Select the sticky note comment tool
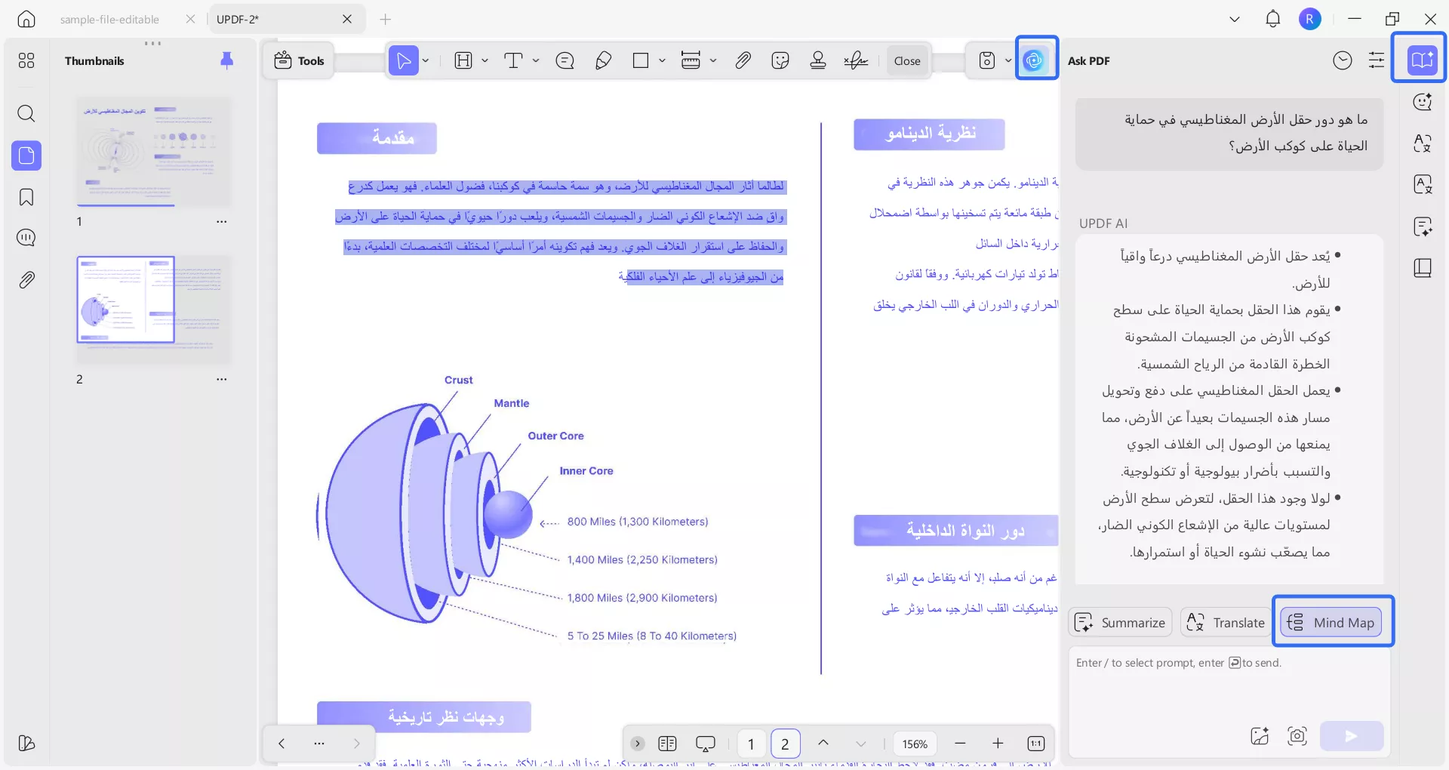Image resolution: width=1449 pixels, height=770 pixels. pos(565,60)
